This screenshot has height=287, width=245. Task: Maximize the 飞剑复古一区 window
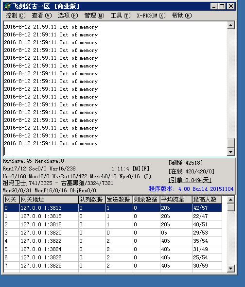222,6
